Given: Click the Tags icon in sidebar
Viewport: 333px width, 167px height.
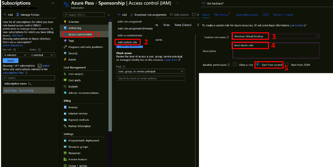Looking at the screenshot, I should 65,40.
